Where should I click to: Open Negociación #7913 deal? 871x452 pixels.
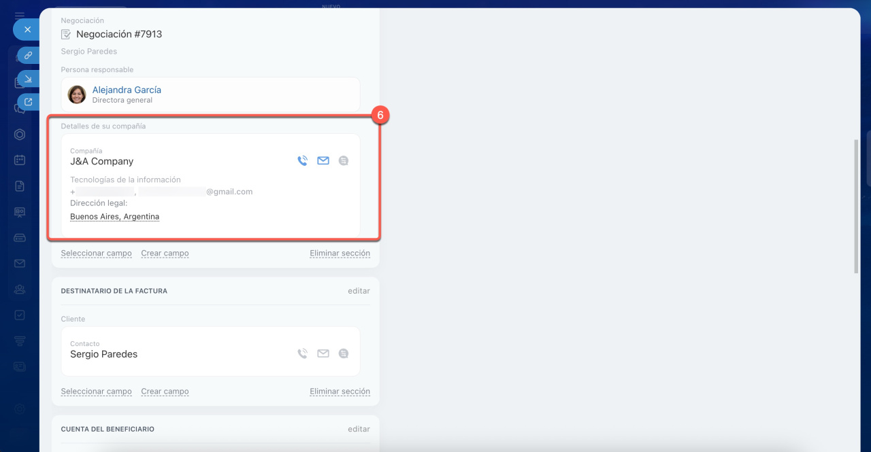click(118, 34)
